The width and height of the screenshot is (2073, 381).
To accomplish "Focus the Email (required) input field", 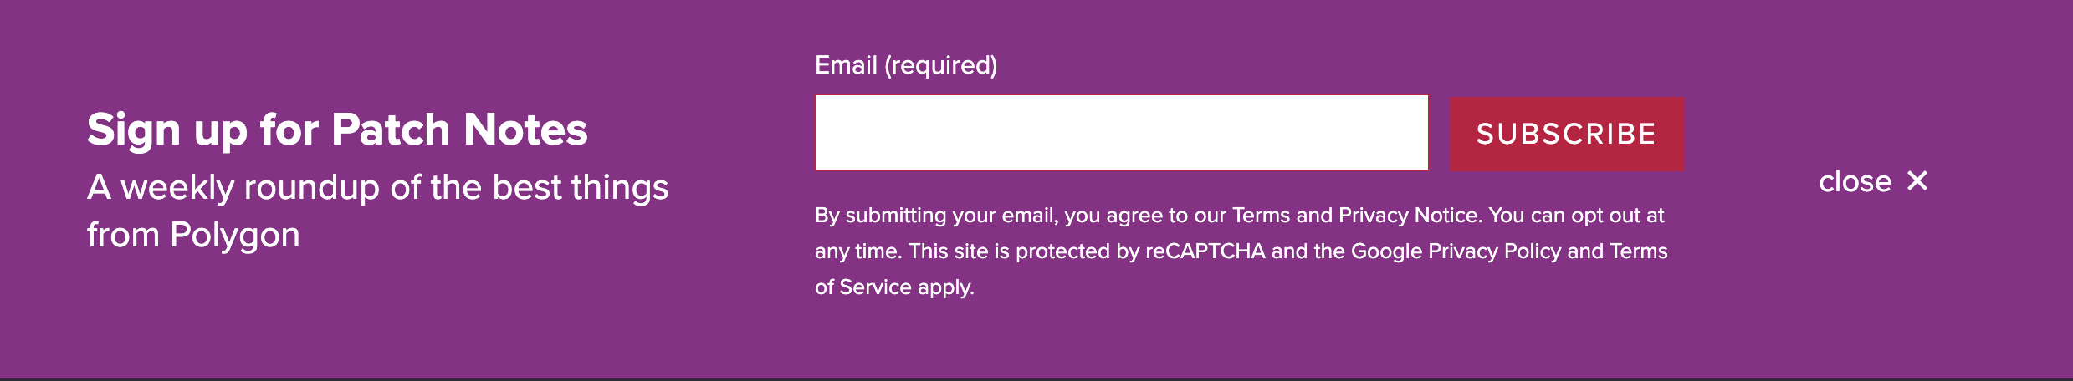I will click(x=1122, y=133).
